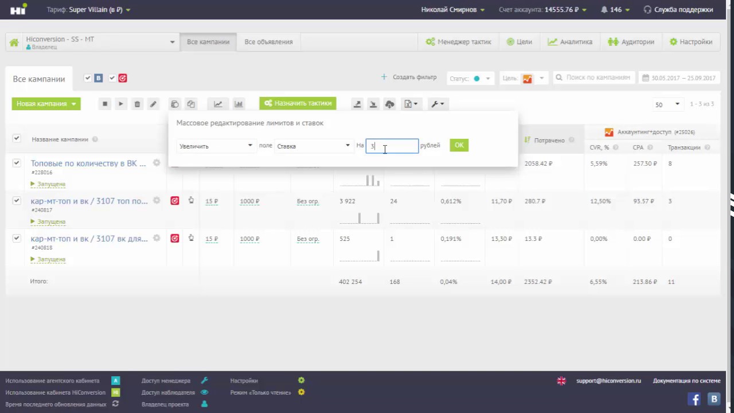
Task: Click the import arrow-down icon
Action: click(373, 104)
